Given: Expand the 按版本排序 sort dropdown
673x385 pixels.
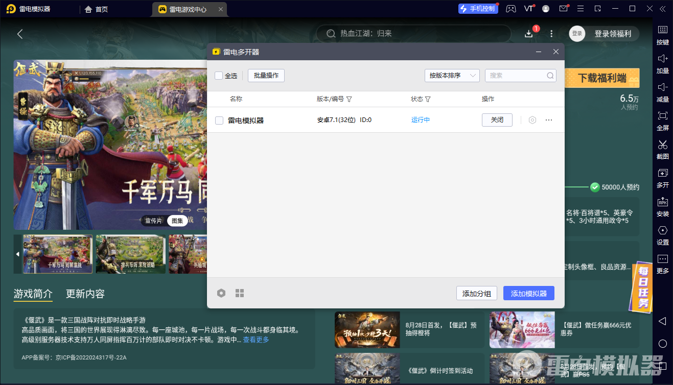Looking at the screenshot, I should pyautogui.click(x=452, y=76).
